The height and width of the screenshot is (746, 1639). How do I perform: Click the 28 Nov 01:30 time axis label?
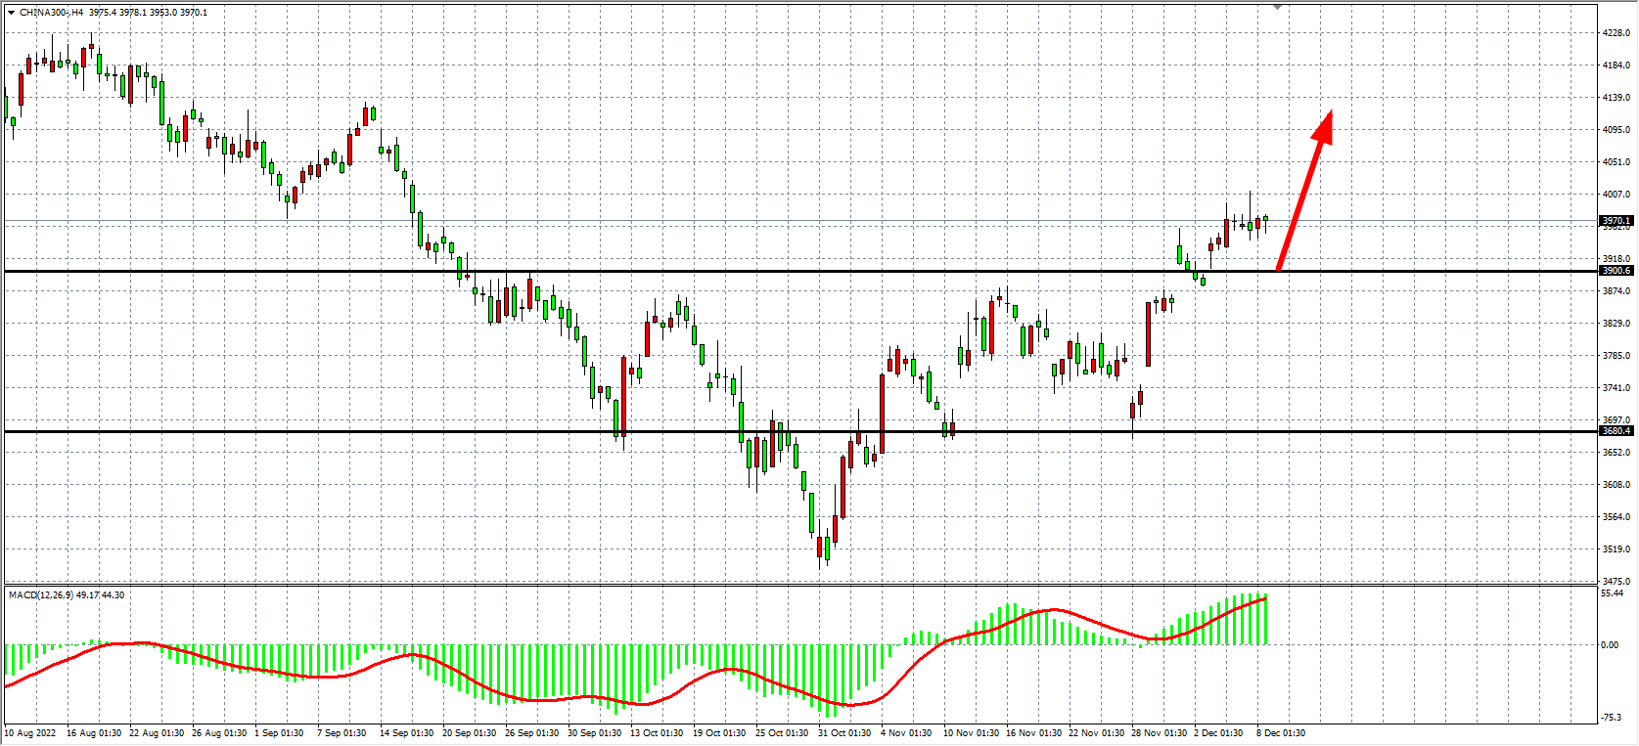[1159, 733]
